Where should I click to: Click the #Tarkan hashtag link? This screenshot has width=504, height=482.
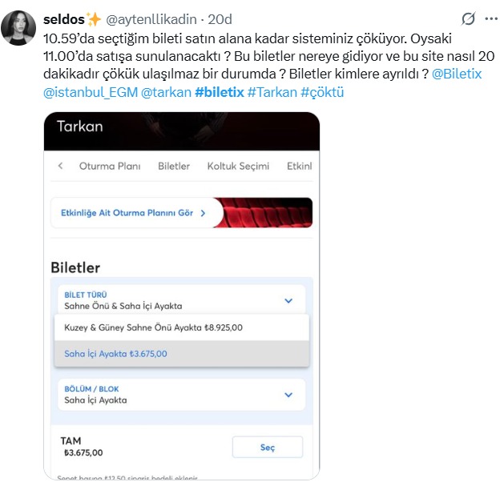[272, 93]
